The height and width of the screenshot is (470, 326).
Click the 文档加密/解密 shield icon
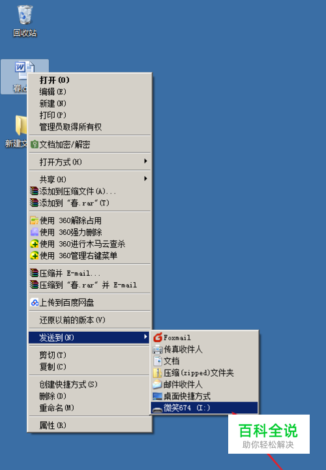(35, 145)
